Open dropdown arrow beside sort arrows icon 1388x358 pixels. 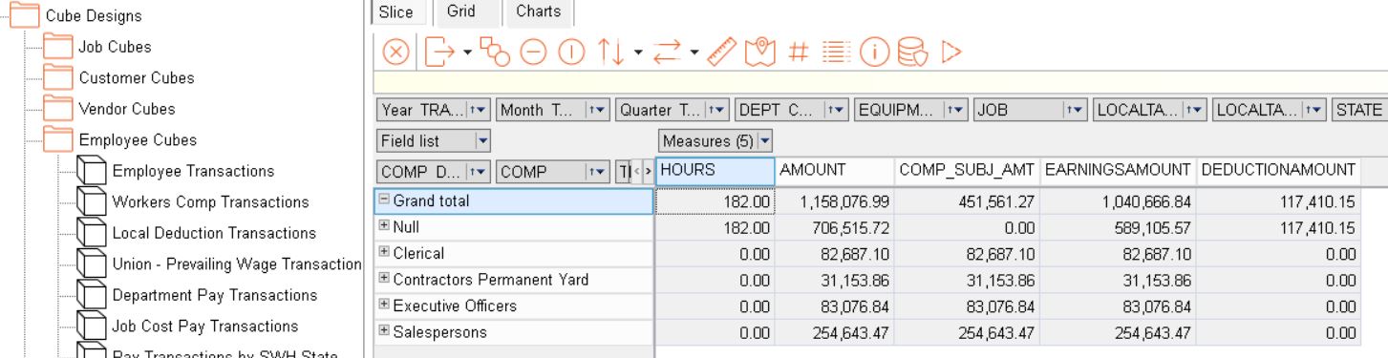pos(637,53)
